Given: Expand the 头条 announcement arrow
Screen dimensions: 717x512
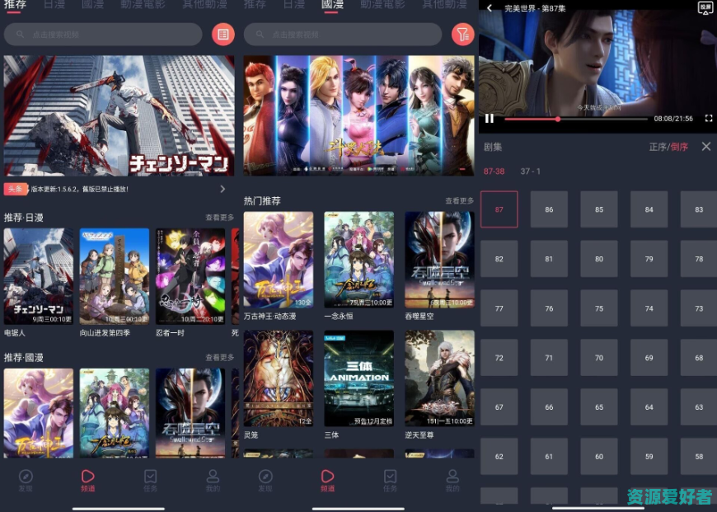Looking at the screenshot, I should coord(223,189).
